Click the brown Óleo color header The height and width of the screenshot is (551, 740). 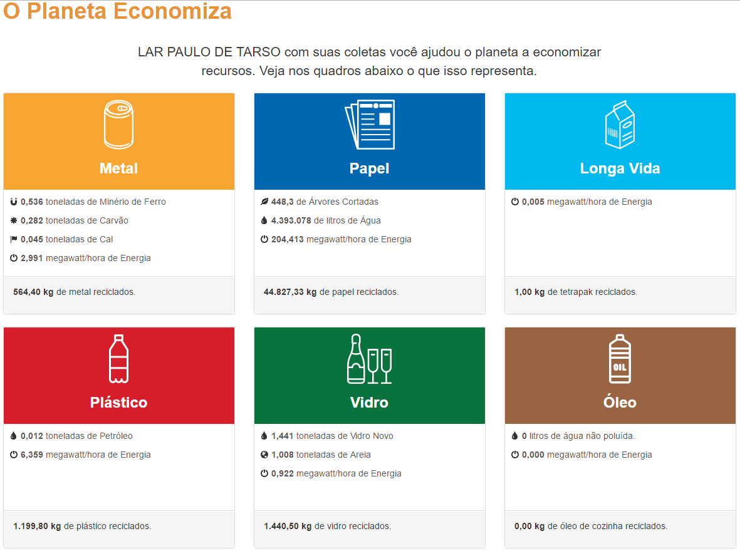pyautogui.click(x=620, y=376)
